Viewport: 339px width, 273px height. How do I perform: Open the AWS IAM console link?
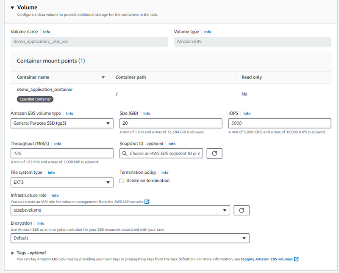(x=129, y=202)
